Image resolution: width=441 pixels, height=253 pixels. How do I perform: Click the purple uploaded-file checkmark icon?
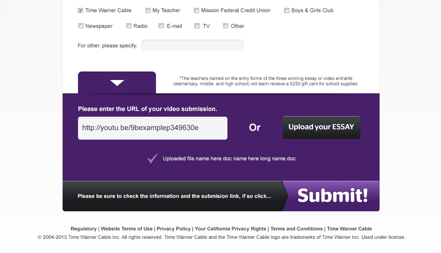pos(153,158)
